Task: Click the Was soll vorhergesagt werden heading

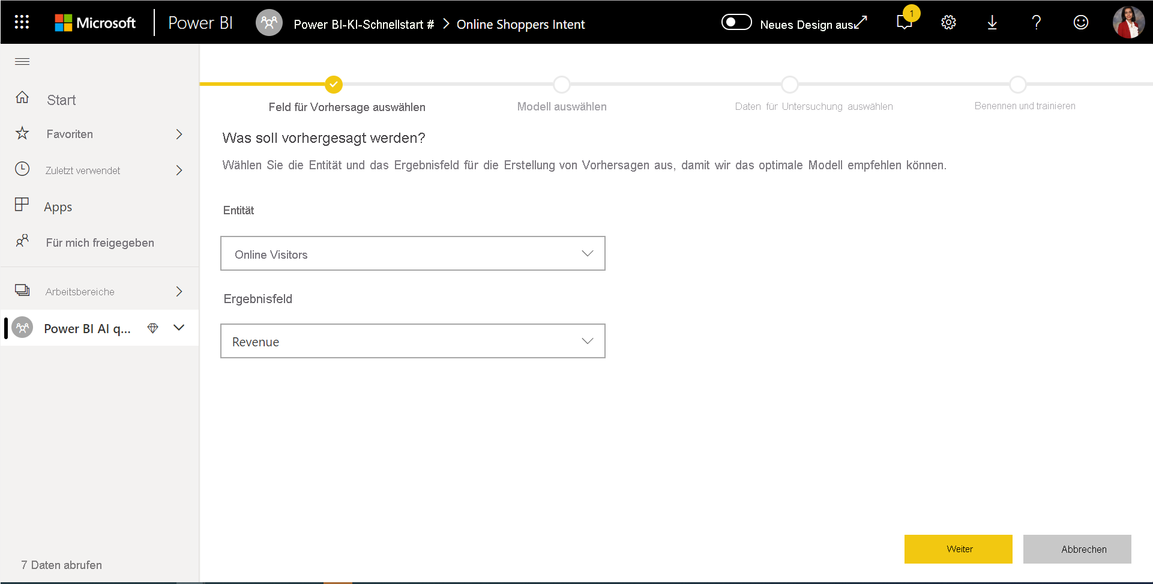Action: 324,138
